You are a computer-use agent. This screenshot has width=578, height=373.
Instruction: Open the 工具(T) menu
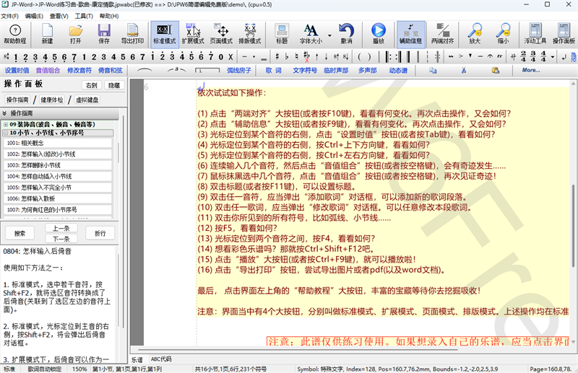tap(84, 15)
